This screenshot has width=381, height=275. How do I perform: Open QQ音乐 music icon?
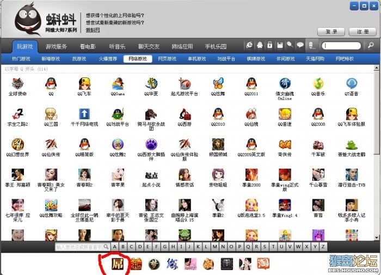click(318, 84)
